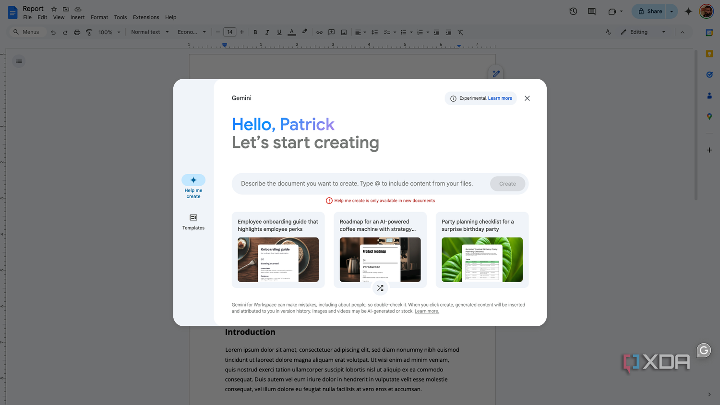
Task: Star the Report document
Action: [54, 9]
